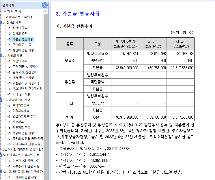The width and height of the screenshot is (215, 180).
Task: Select I. 회사의 개요 tree heading
Action: tap(12, 22)
